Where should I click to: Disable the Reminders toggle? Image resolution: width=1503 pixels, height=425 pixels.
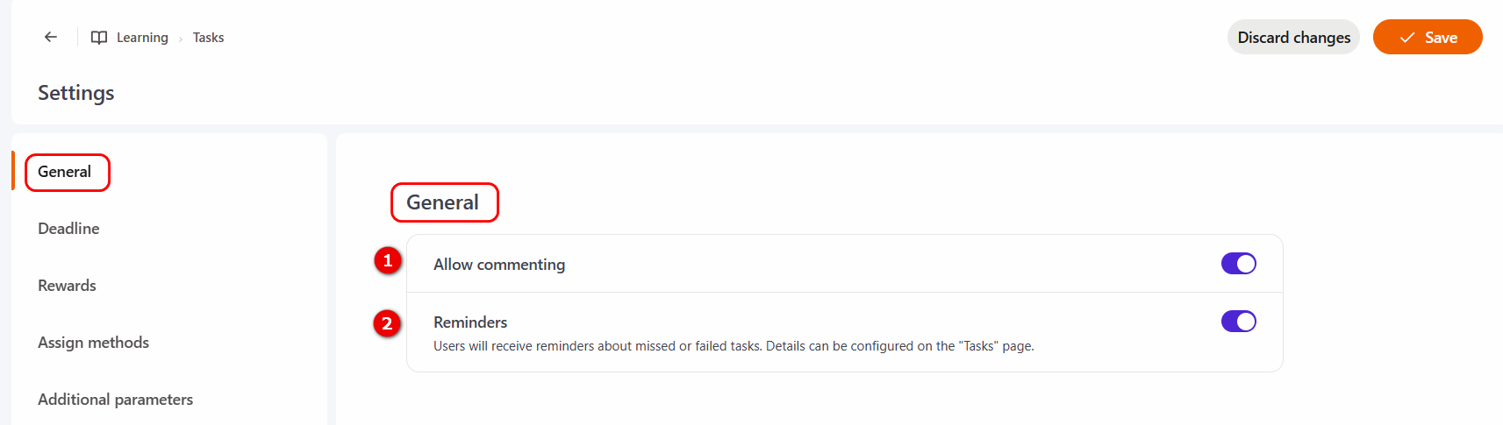(1238, 322)
